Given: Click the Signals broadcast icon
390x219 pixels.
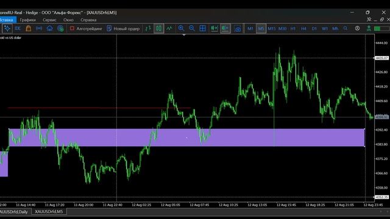Looking at the screenshot, I should pos(39,29).
